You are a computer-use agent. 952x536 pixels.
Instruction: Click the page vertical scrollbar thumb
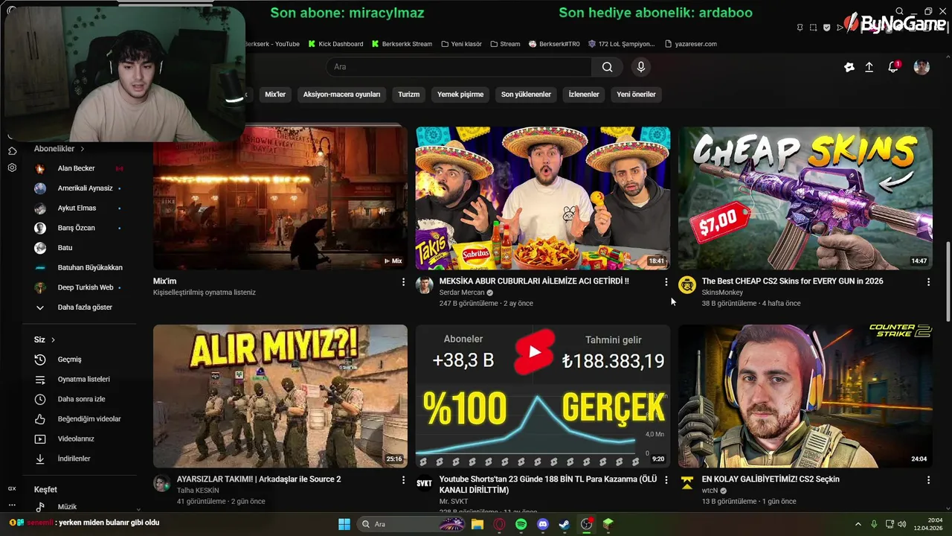pyautogui.click(x=948, y=281)
